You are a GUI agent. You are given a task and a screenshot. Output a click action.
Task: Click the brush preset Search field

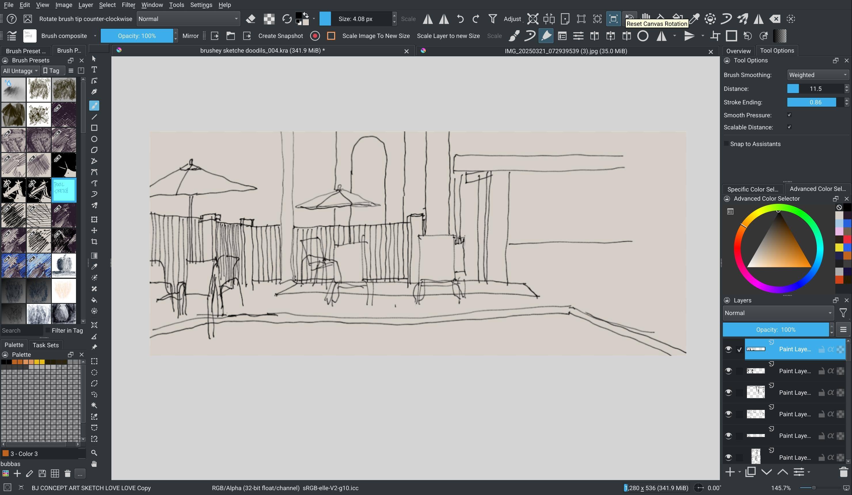click(x=21, y=331)
